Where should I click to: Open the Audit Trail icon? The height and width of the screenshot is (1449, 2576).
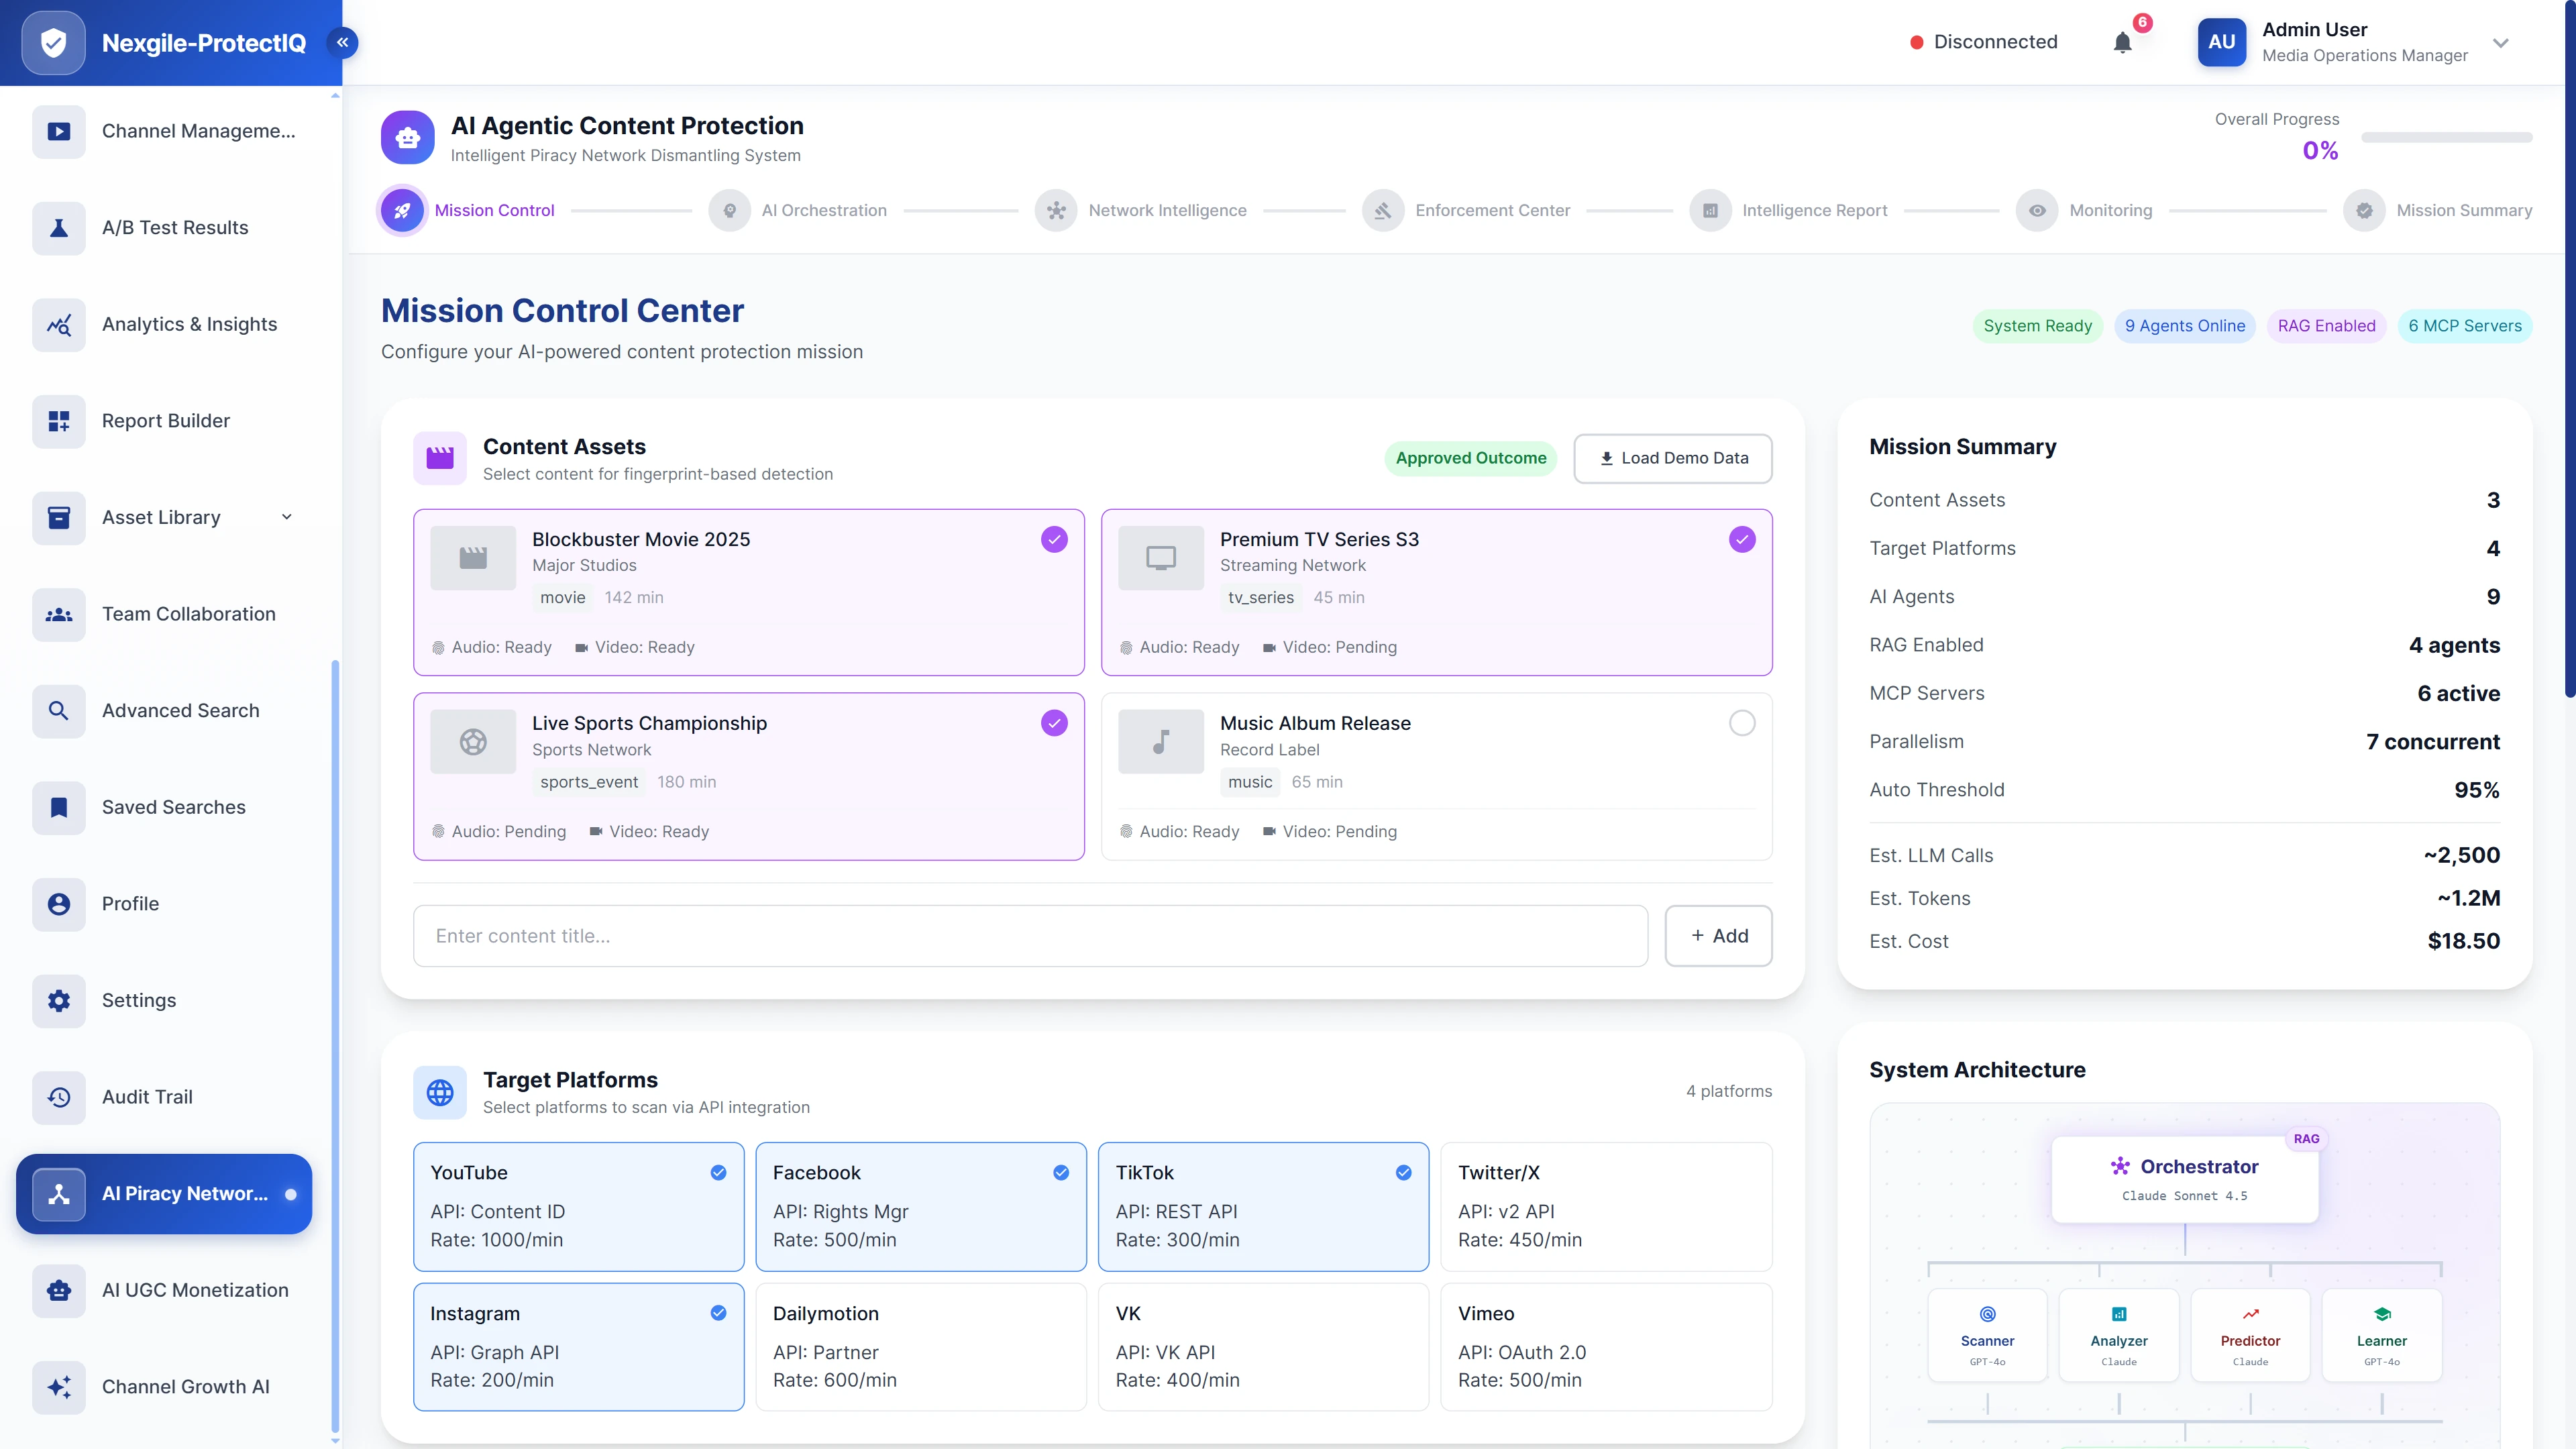tap(58, 1097)
